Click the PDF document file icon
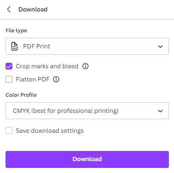The height and width of the screenshot is (173, 174). pyautogui.click(x=14, y=46)
